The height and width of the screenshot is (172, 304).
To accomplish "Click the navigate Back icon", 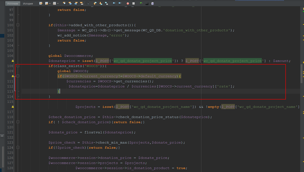I will pyautogui.click(x=46, y=3).
